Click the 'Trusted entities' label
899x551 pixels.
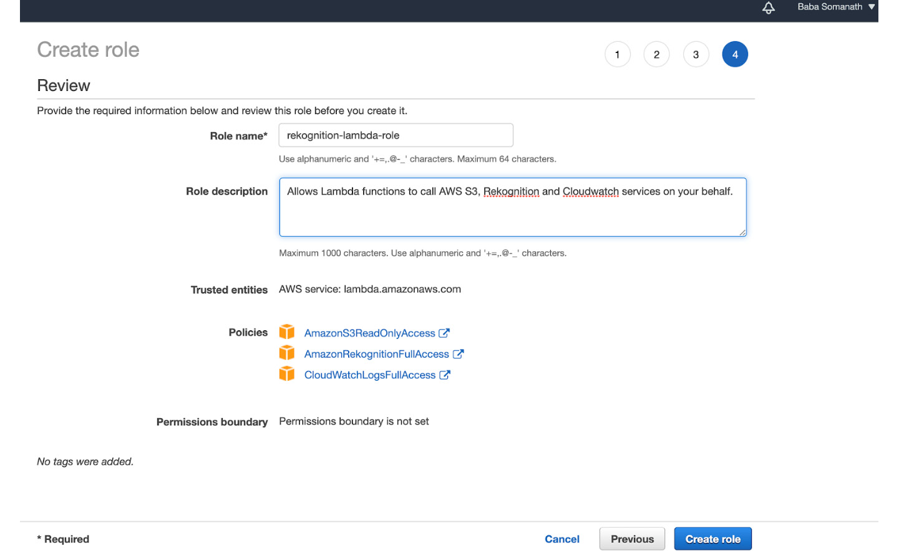click(229, 290)
